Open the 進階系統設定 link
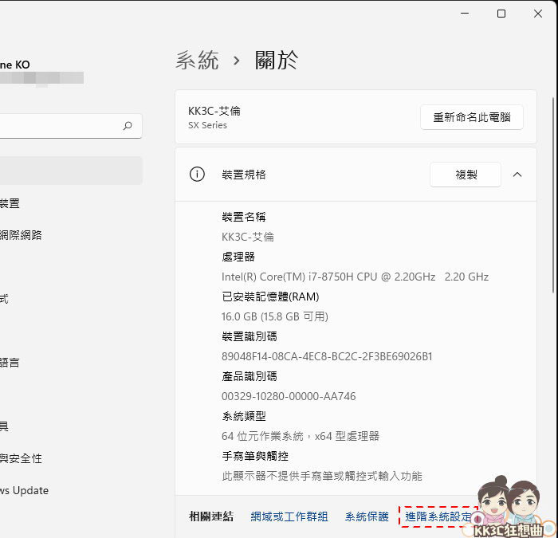 pyautogui.click(x=438, y=516)
